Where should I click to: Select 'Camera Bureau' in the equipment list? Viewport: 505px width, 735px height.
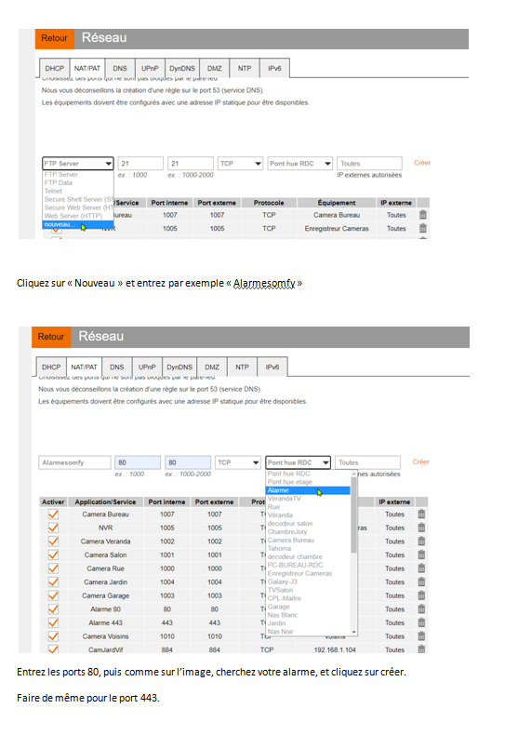pyautogui.click(x=290, y=541)
